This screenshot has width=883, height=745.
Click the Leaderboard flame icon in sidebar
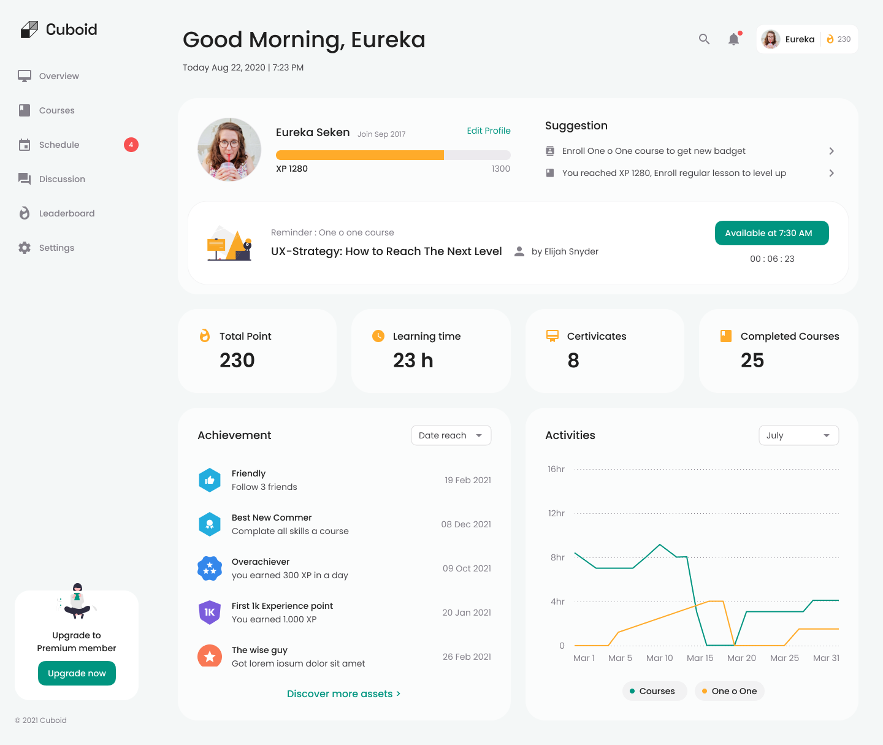click(25, 213)
